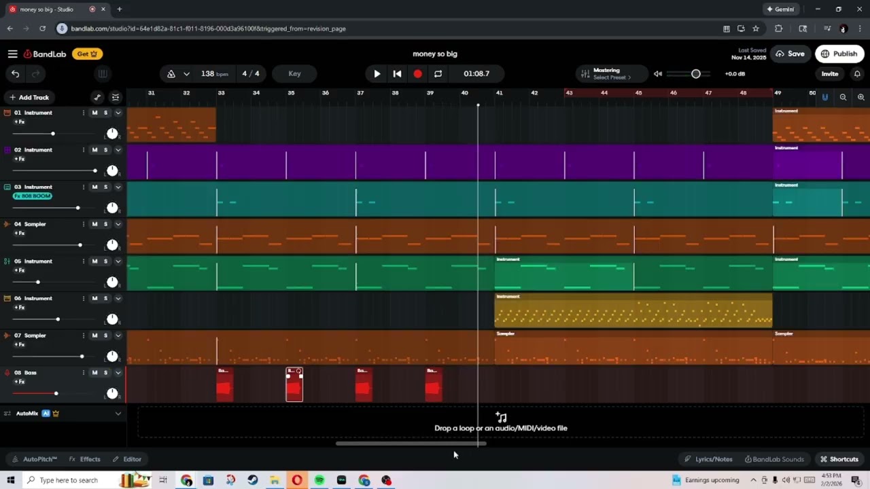Open the virtual keyboard icon
Screen dimensions: 870x489
click(x=103, y=73)
